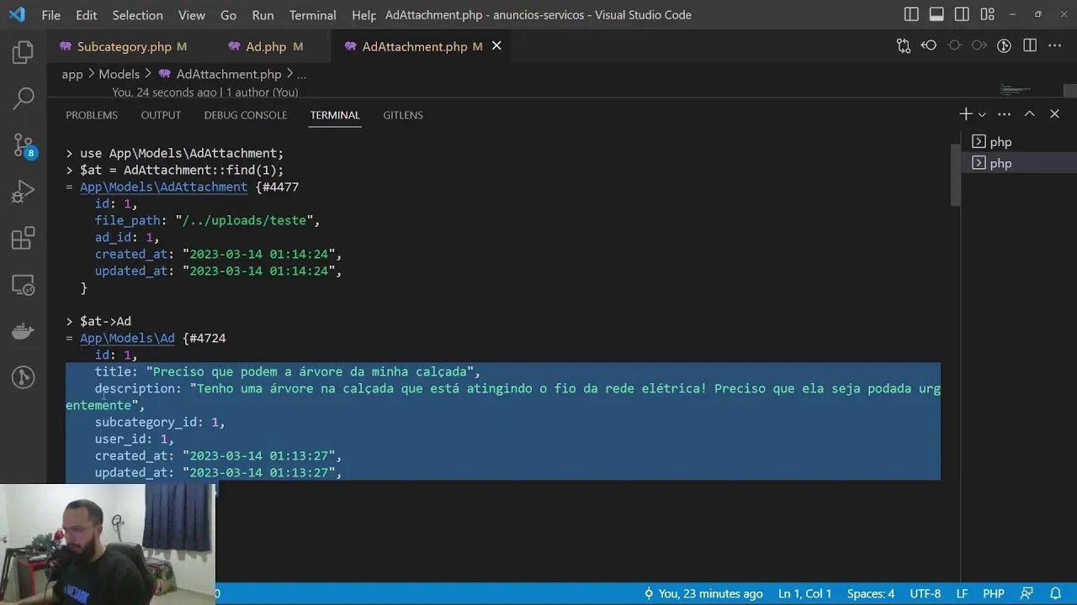Viewport: 1077px width, 605px height.
Task: Change end of line sequence LF
Action: click(x=962, y=593)
